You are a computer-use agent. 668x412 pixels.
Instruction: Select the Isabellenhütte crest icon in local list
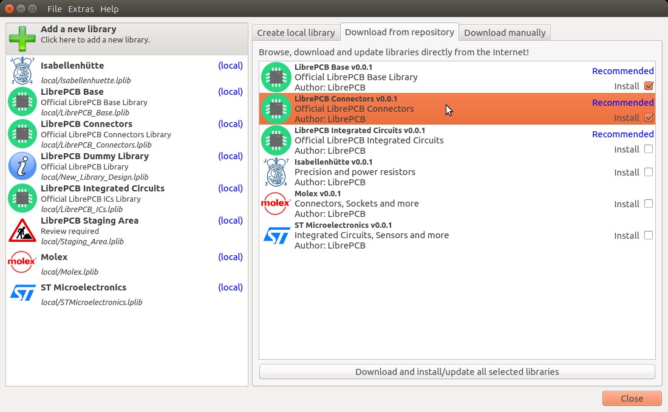click(x=22, y=71)
